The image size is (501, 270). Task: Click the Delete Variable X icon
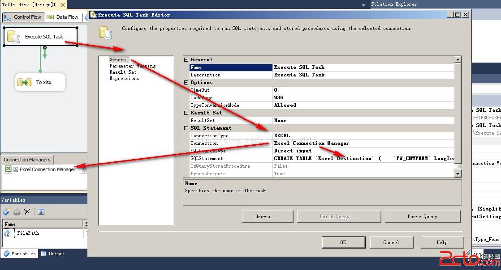coord(27,212)
